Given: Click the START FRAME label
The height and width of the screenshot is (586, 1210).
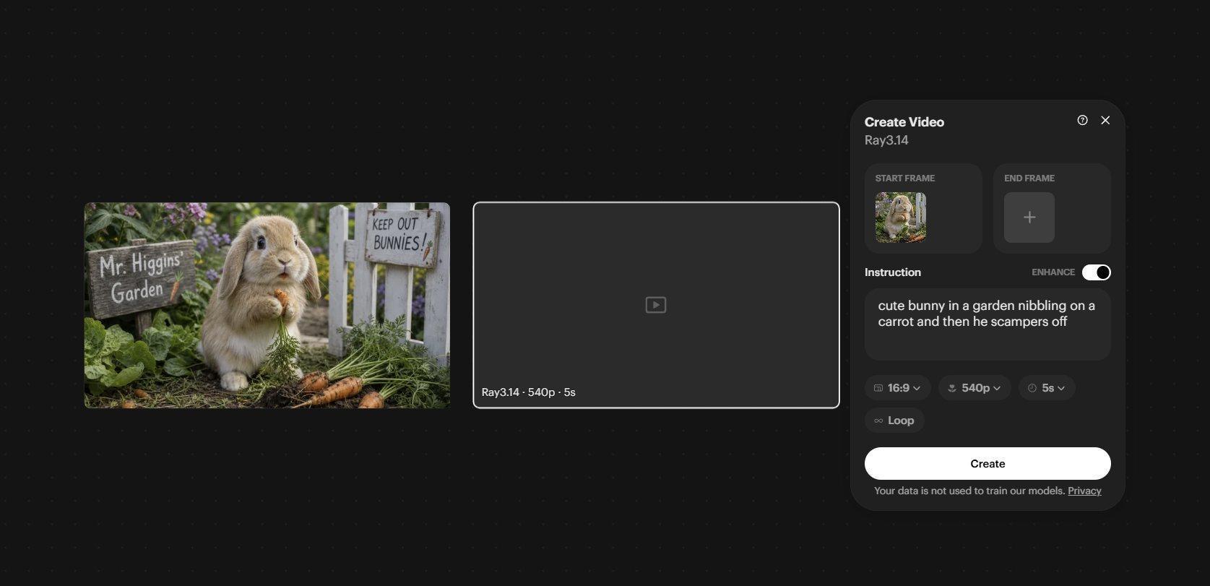Looking at the screenshot, I should click(x=905, y=178).
